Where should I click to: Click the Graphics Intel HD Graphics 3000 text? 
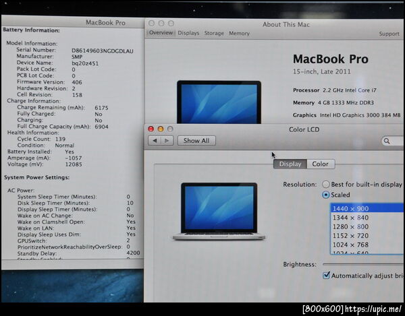tap(347, 115)
